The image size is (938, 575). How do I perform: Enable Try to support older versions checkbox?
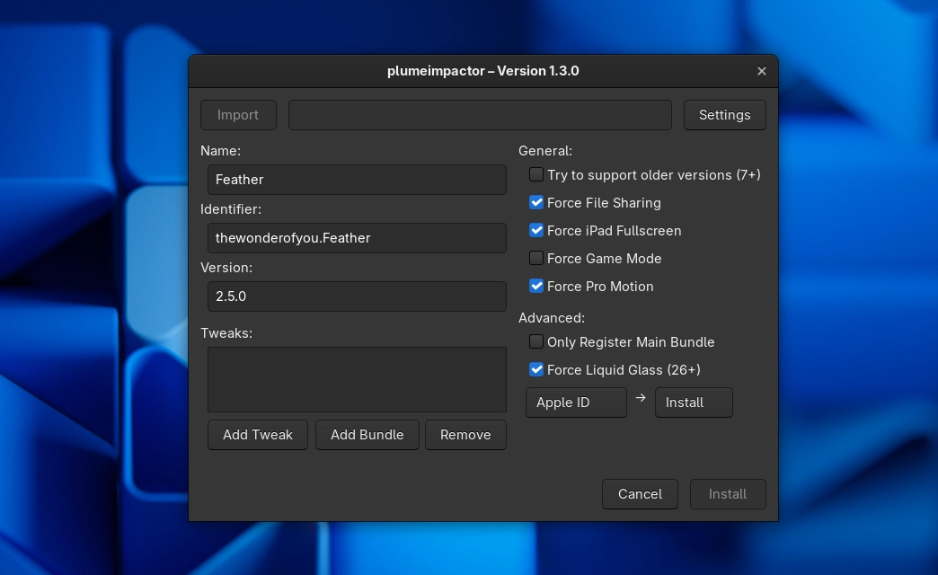click(536, 175)
